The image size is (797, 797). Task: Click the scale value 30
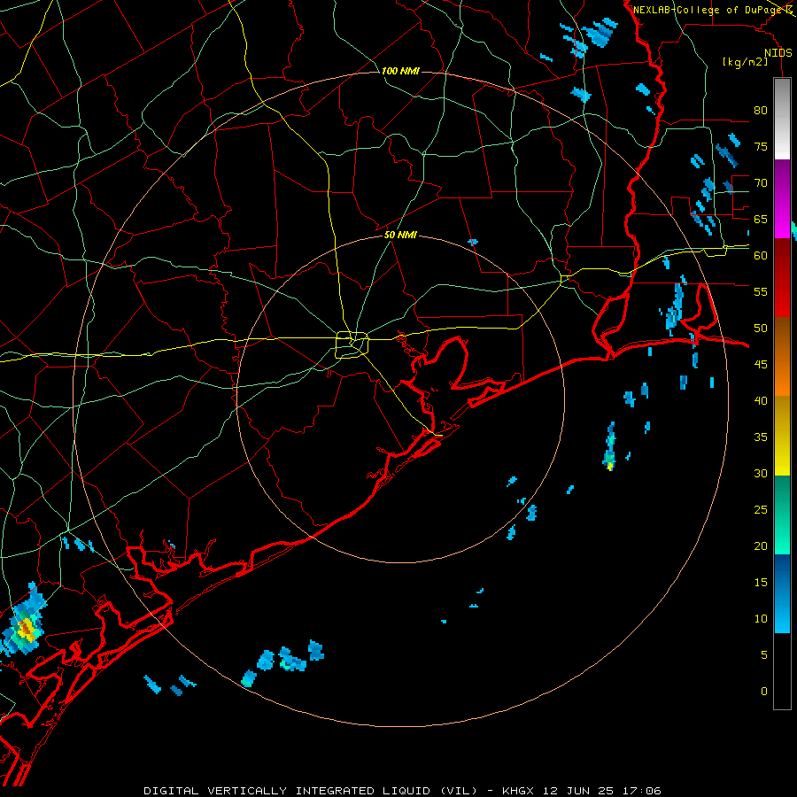click(x=761, y=473)
